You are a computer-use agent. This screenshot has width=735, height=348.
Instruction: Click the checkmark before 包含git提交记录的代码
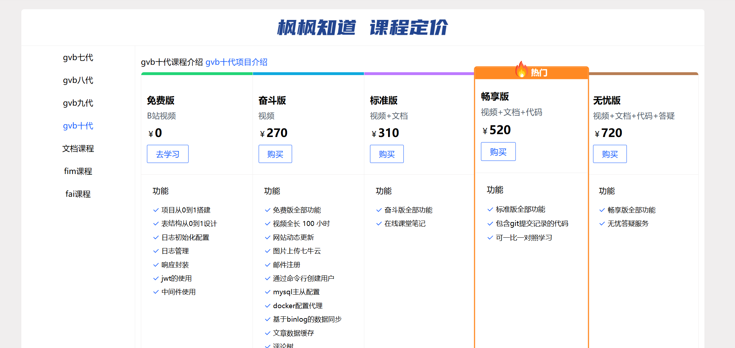click(490, 224)
